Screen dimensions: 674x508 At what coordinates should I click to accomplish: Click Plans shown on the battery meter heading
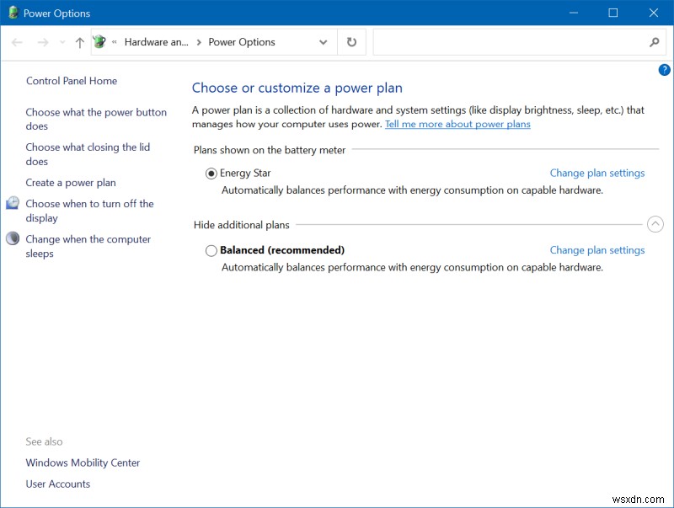click(270, 150)
